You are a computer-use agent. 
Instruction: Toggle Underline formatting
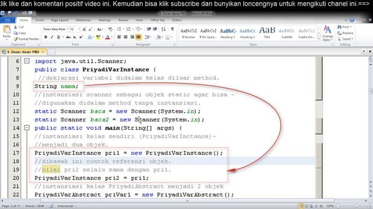coord(58,37)
